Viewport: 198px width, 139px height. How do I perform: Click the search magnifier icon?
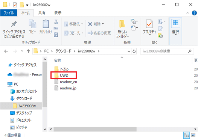tap(190, 51)
